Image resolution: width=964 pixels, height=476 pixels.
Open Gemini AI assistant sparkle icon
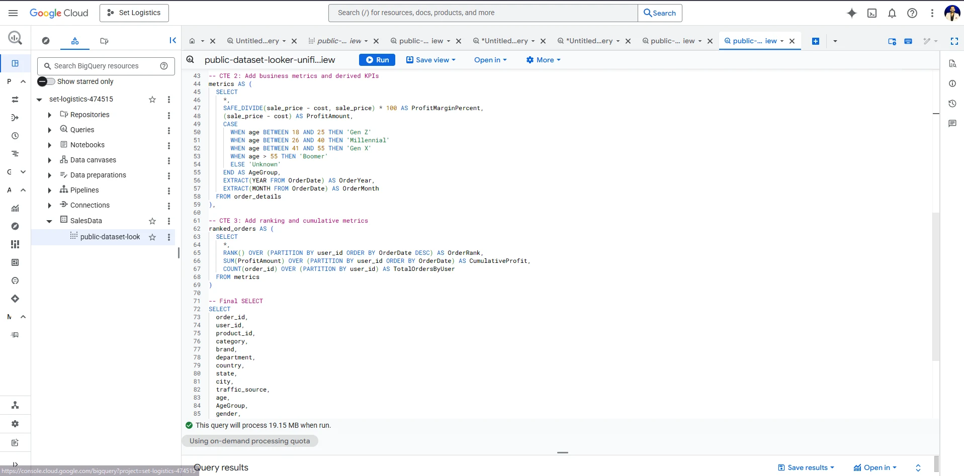(851, 13)
